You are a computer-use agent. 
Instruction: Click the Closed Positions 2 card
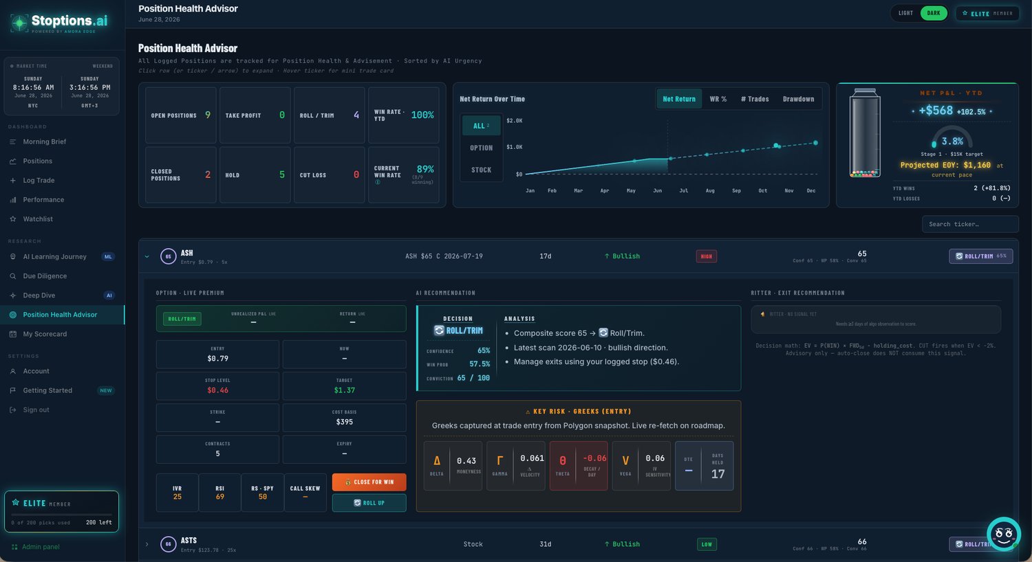point(181,175)
